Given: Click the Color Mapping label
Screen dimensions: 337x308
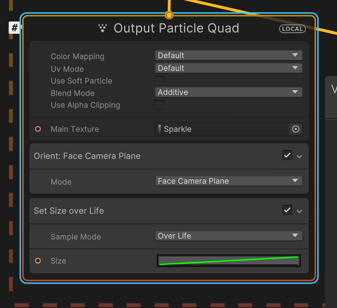Looking at the screenshot, I should click(x=78, y=56).
